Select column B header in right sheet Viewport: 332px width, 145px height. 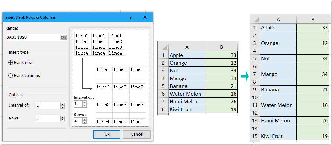click(x=313, y=20)
